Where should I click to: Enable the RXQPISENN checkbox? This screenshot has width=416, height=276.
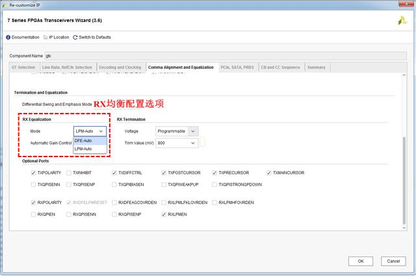coord(69,214)
